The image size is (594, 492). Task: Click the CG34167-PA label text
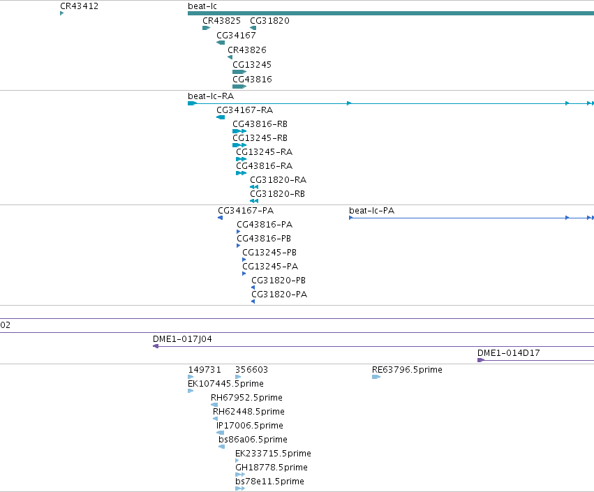click(x=246, y=211)
